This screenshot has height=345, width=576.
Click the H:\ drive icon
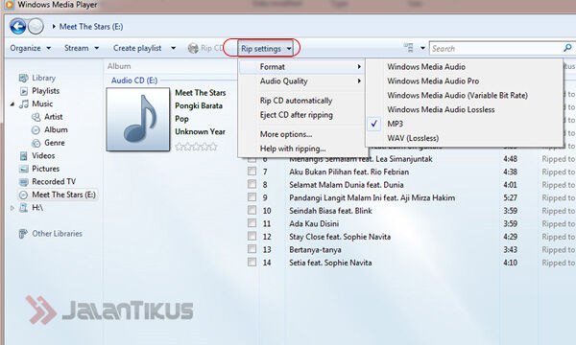pos(23,208)
